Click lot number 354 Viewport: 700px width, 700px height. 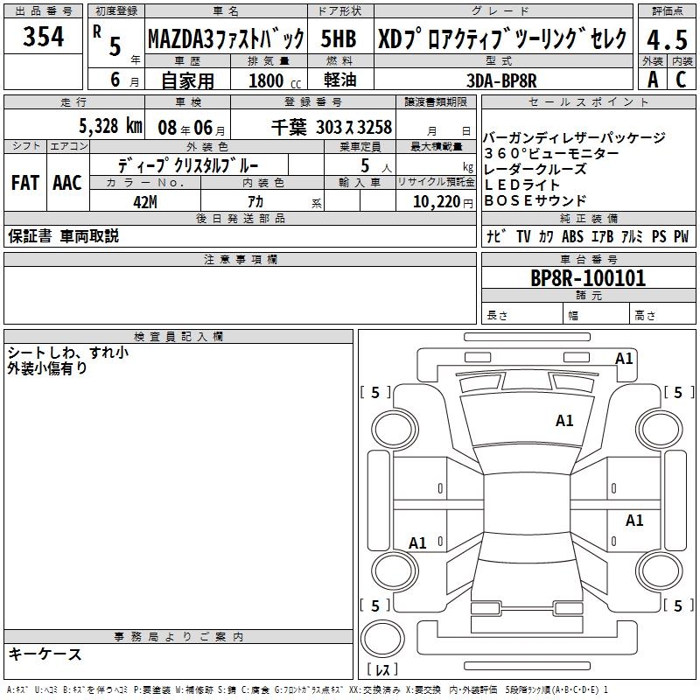pos(43,37)
